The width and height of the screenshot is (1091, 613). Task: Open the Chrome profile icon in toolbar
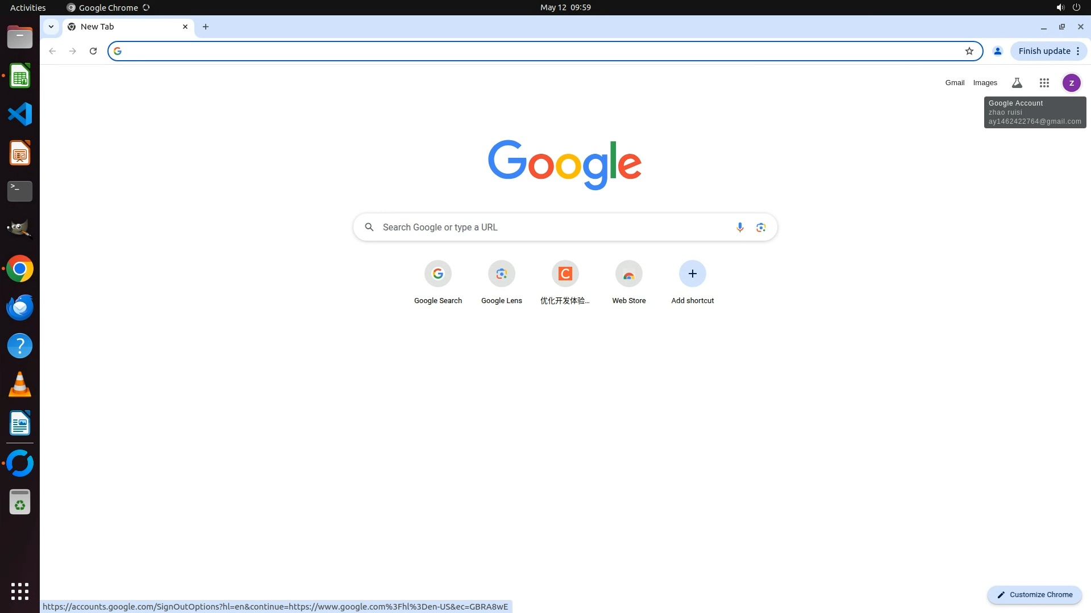tap(997, 51)
